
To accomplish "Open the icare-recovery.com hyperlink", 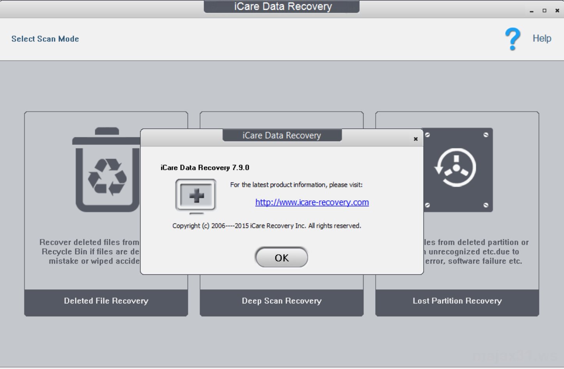I will 312,202.
